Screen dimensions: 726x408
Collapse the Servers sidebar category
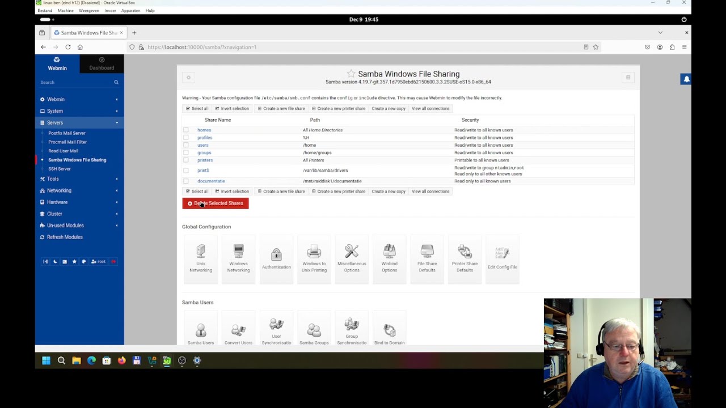pos(79,122)
